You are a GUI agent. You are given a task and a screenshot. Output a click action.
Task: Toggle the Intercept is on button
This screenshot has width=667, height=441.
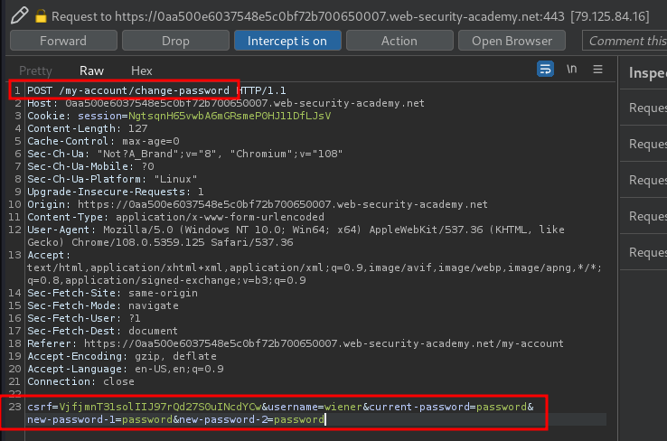click(287, 41)
